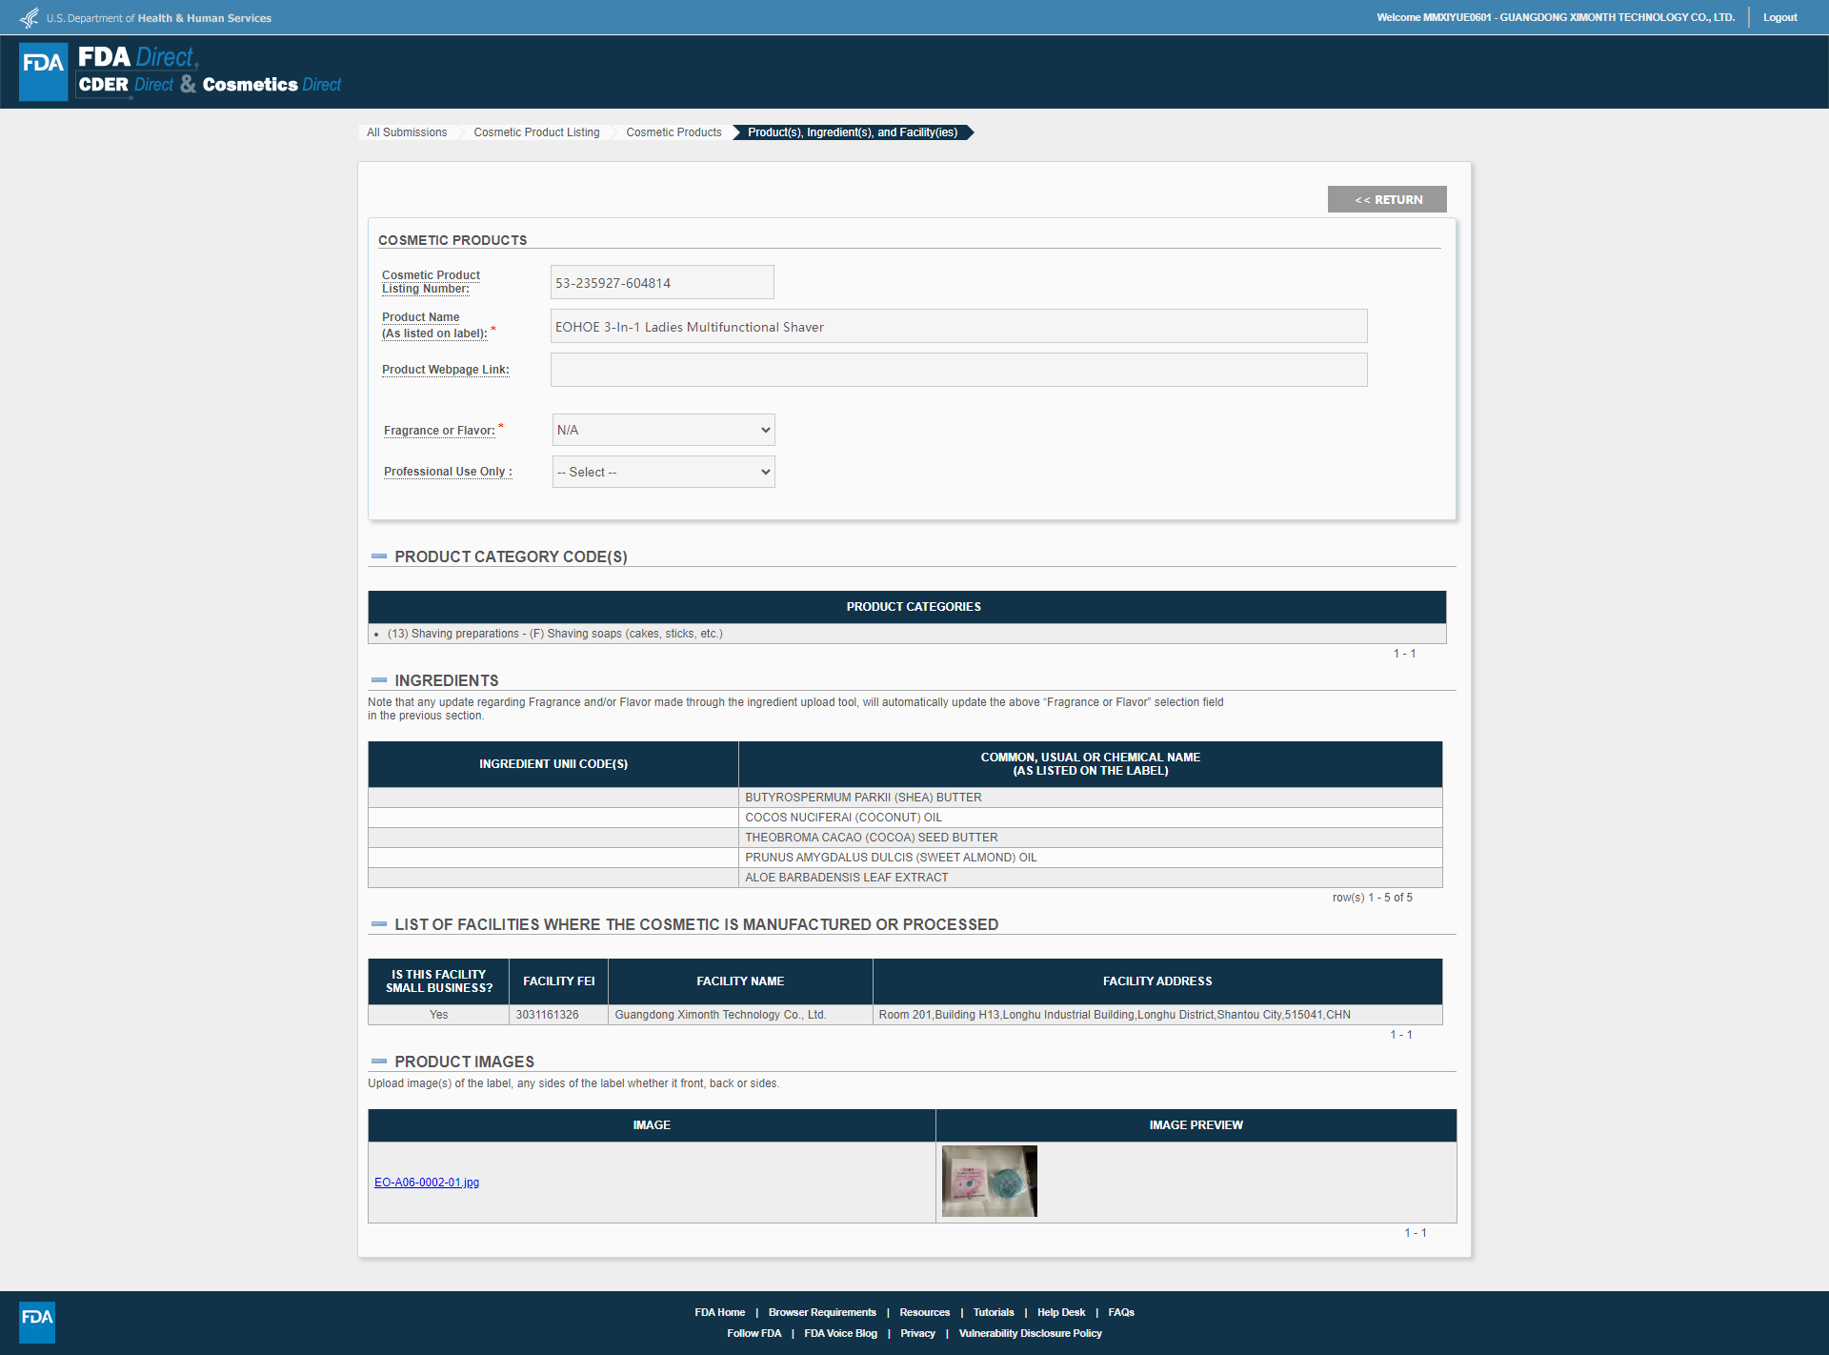Click the small business 'Yes' cell
This screenshot has height=1355, width=1829.
coord(438,1015)
